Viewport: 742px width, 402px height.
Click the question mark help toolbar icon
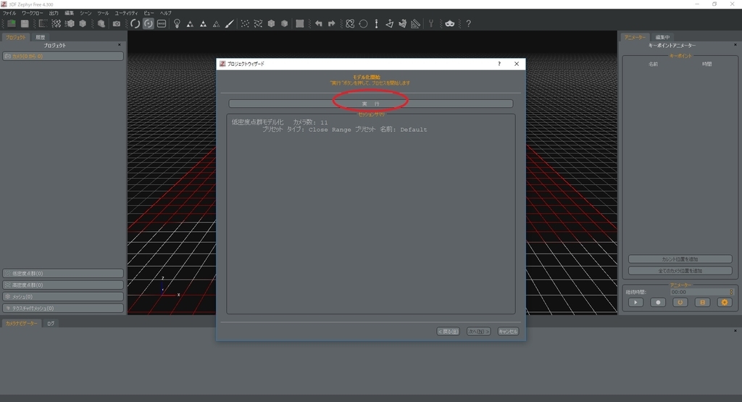point(469,24)
